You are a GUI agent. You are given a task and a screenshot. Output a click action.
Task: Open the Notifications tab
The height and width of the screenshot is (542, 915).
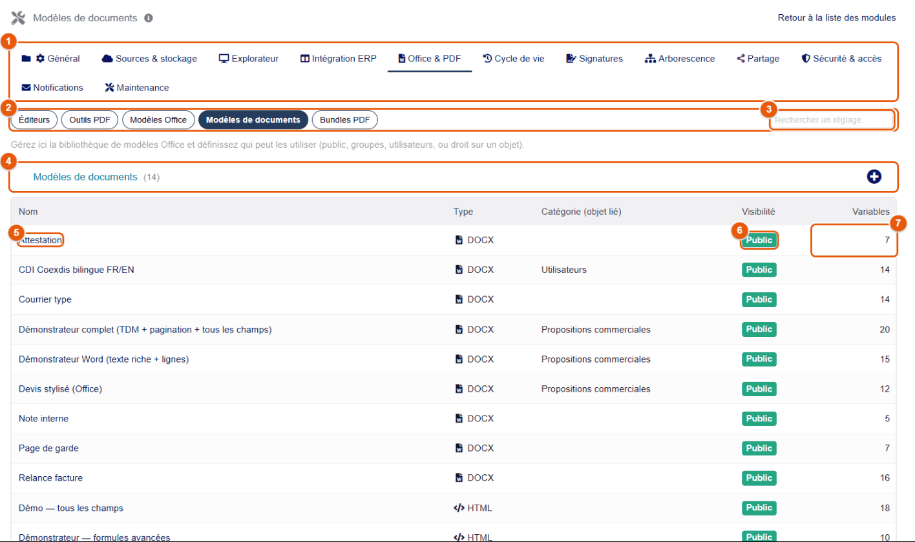point(52,87)
